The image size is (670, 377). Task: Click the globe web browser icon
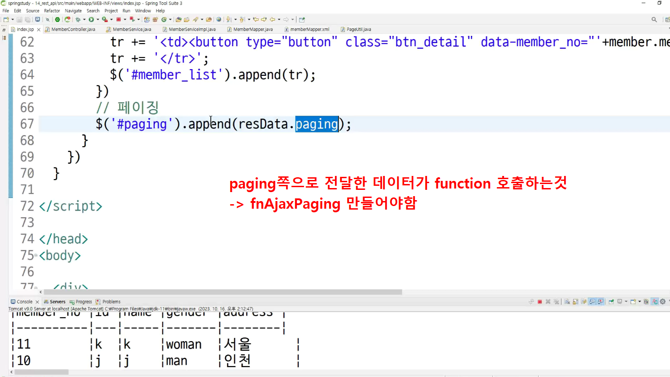(219, 20)
